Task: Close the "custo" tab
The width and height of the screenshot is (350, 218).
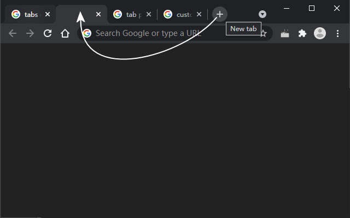Action: (199, 15)
